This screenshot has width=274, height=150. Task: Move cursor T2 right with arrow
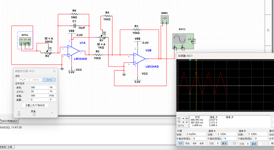(187, 122)
